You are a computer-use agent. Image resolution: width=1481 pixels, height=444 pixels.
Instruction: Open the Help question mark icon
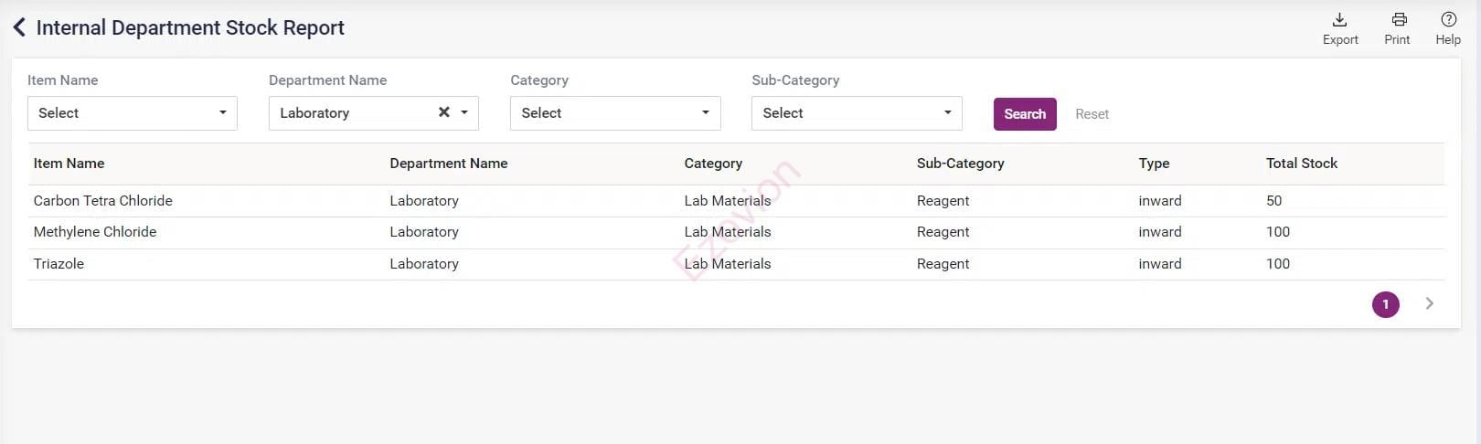(x=1448, y=20)
